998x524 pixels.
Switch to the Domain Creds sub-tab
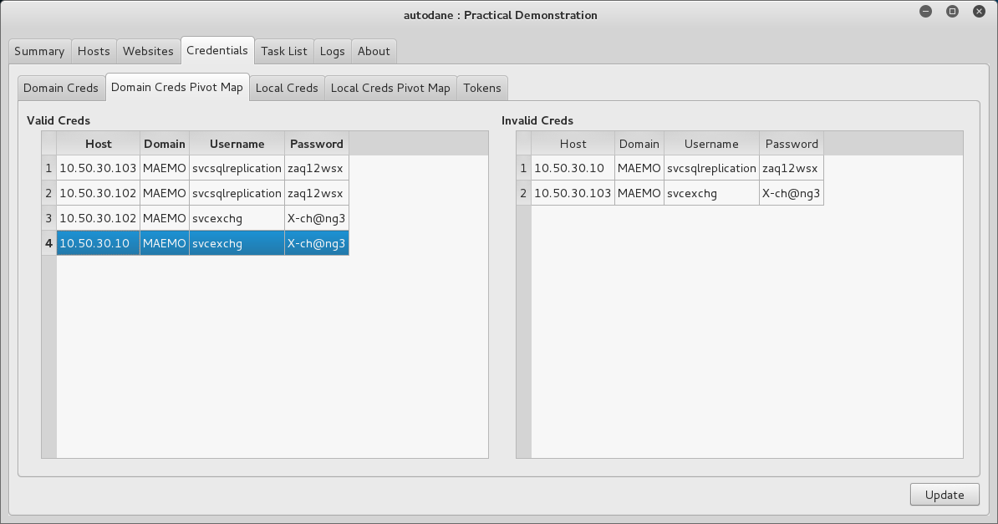point(61,88)
